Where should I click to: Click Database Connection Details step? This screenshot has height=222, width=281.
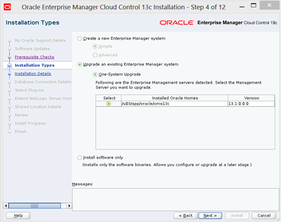43,82
